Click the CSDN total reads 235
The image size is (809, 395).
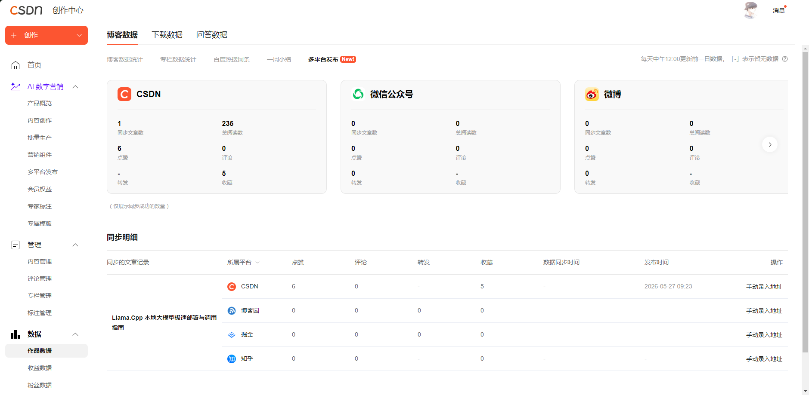coord(228,123)
